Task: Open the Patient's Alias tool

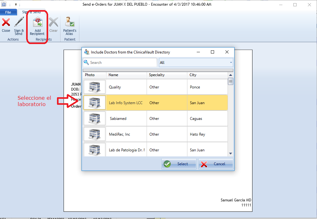Action: point(70,23)
